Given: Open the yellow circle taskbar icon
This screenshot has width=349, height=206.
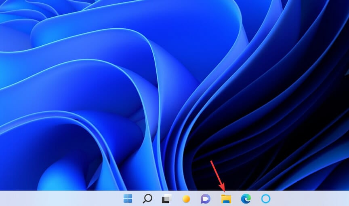Looking at the screenshot, I should coord(186,199).
